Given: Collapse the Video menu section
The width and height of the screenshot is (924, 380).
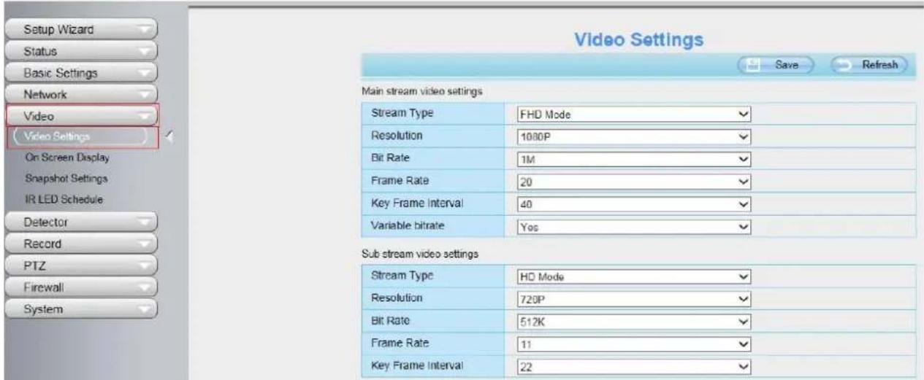Looking at the screenshot, I should (82, 115).
